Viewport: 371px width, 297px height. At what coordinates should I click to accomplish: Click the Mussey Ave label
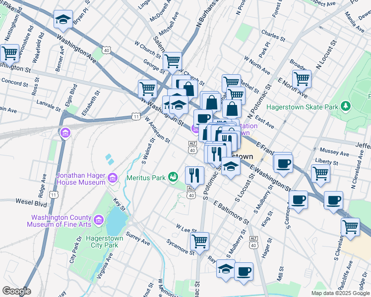334,152
